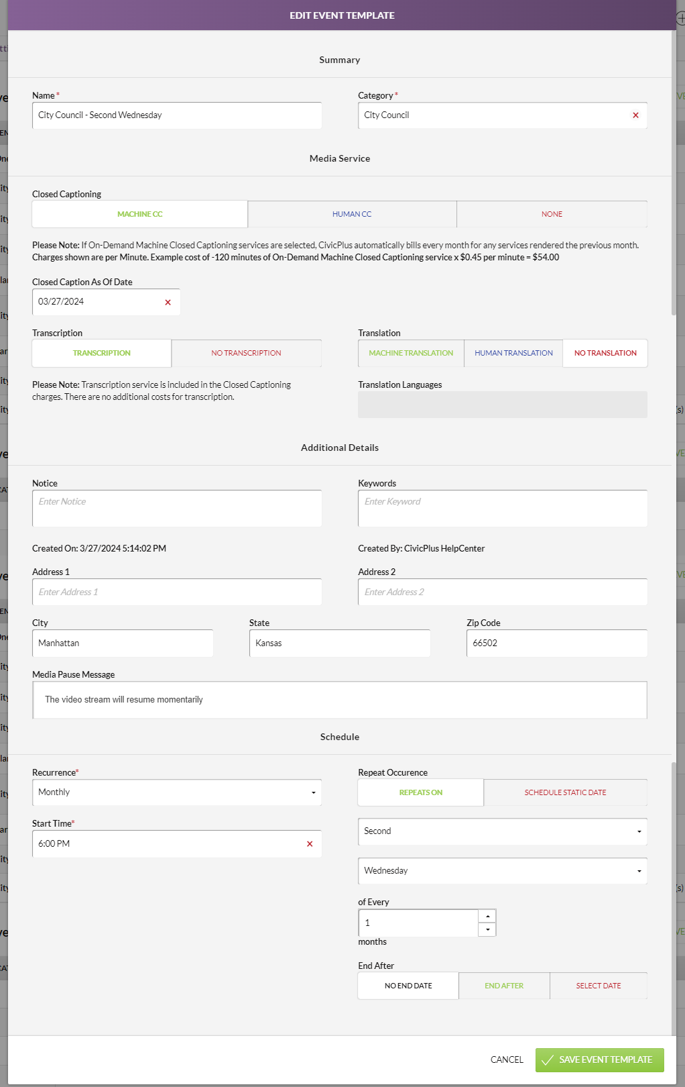Click the Keywords input
This screenshot has width=685, height=1087.
(503, 509)
